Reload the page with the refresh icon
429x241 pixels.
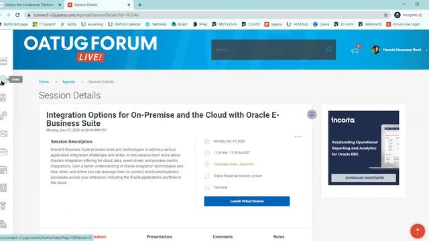pyautogui.click(x=17, y=15)
